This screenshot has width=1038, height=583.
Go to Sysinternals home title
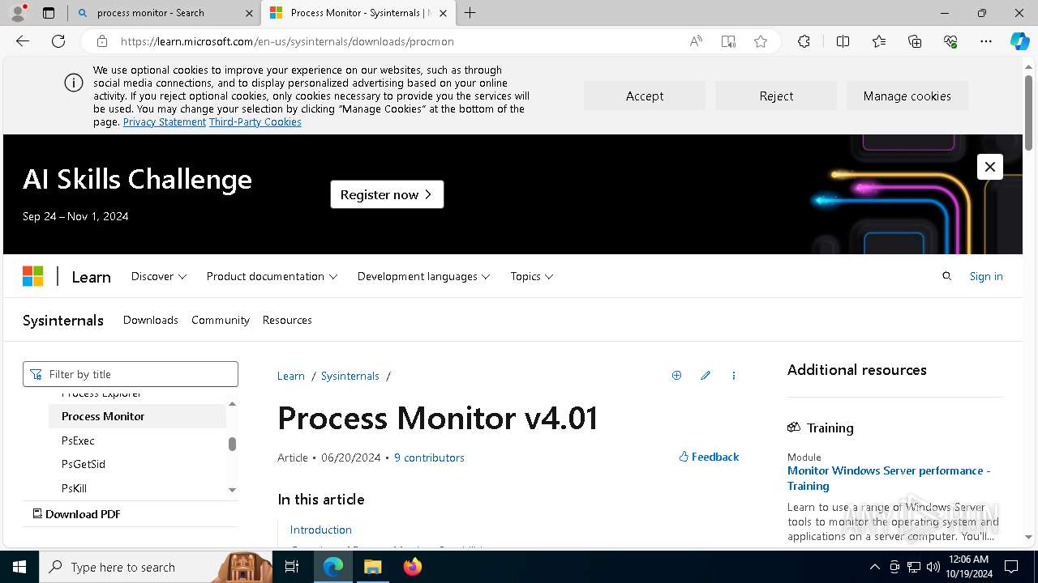coord(63,320)
